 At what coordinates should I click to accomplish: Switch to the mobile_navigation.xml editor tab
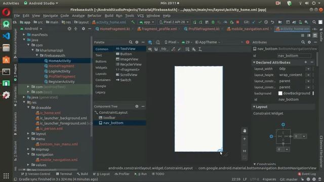pyautogui.click(x=250, y=29)
